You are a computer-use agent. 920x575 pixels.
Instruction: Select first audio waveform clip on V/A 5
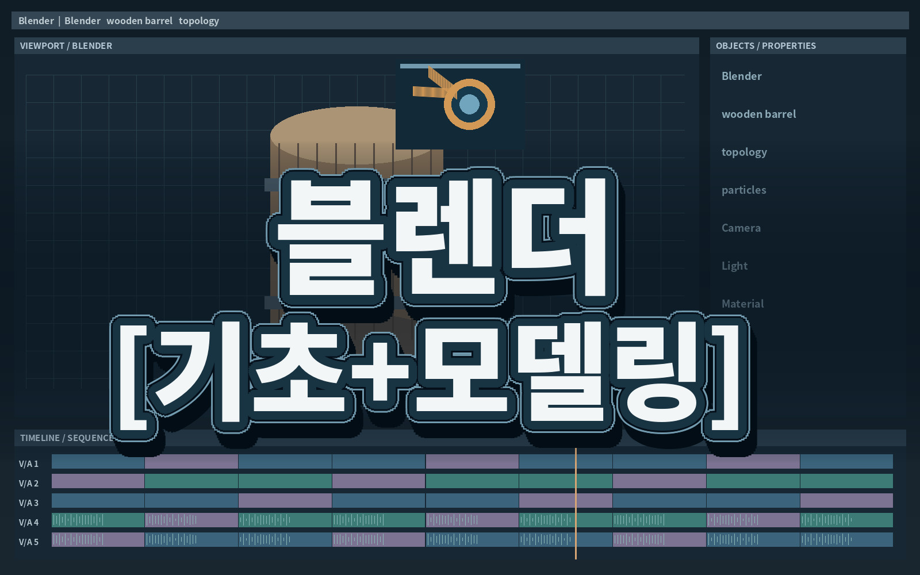[98, 539]
